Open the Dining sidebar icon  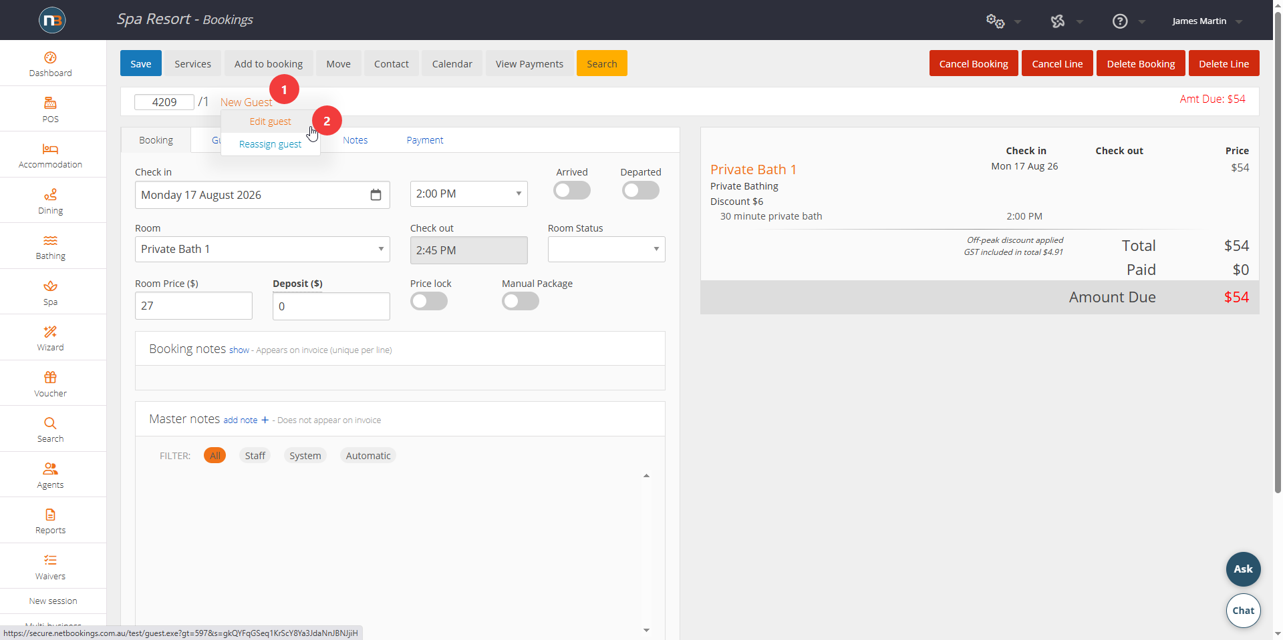(x=50, y=202)
